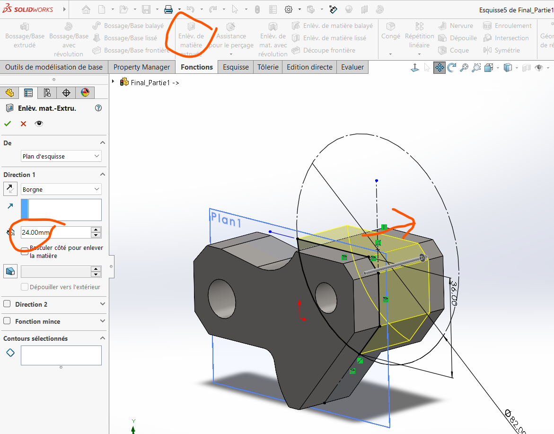This screenshot has width=554, height=434.
Task: Switch to the Edition directe tab
Action: pyautogui.click(x=309, y=67)
